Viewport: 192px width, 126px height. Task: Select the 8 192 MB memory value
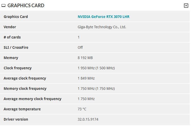click(85, 58)
